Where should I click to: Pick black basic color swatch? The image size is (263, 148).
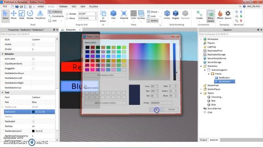pyautogui.click(x=88, y=47)
